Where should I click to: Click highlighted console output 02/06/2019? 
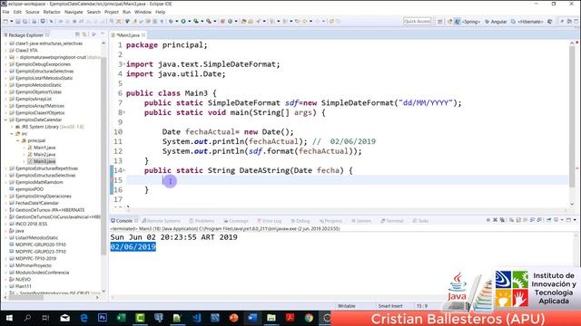(x=133, y=247)
